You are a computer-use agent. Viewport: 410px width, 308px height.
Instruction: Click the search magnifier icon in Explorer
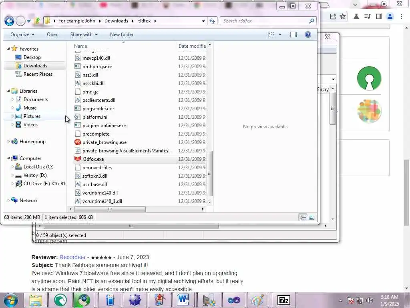(312, 21)
